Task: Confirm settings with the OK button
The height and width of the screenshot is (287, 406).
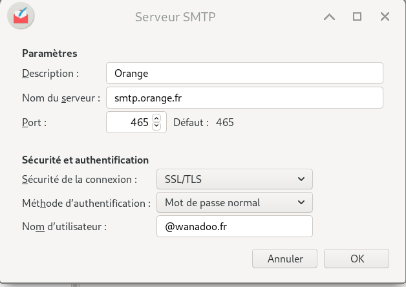Action: (356, 259)
